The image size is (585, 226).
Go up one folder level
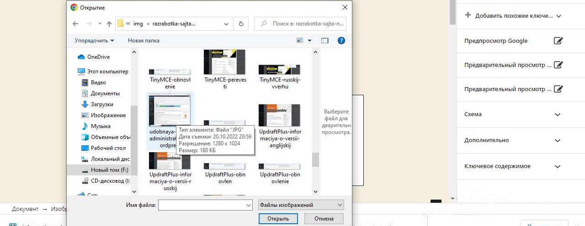click(x=109, y=24)
